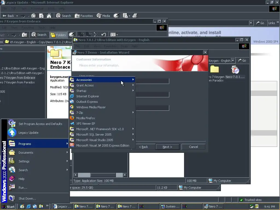Open Set Program Access and Defaults
The image size is (280, 210).
click(x=38, y=124)
